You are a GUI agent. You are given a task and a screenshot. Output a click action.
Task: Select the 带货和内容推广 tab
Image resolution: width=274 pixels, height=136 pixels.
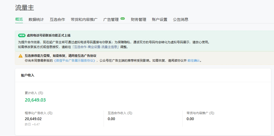(84, 19)
